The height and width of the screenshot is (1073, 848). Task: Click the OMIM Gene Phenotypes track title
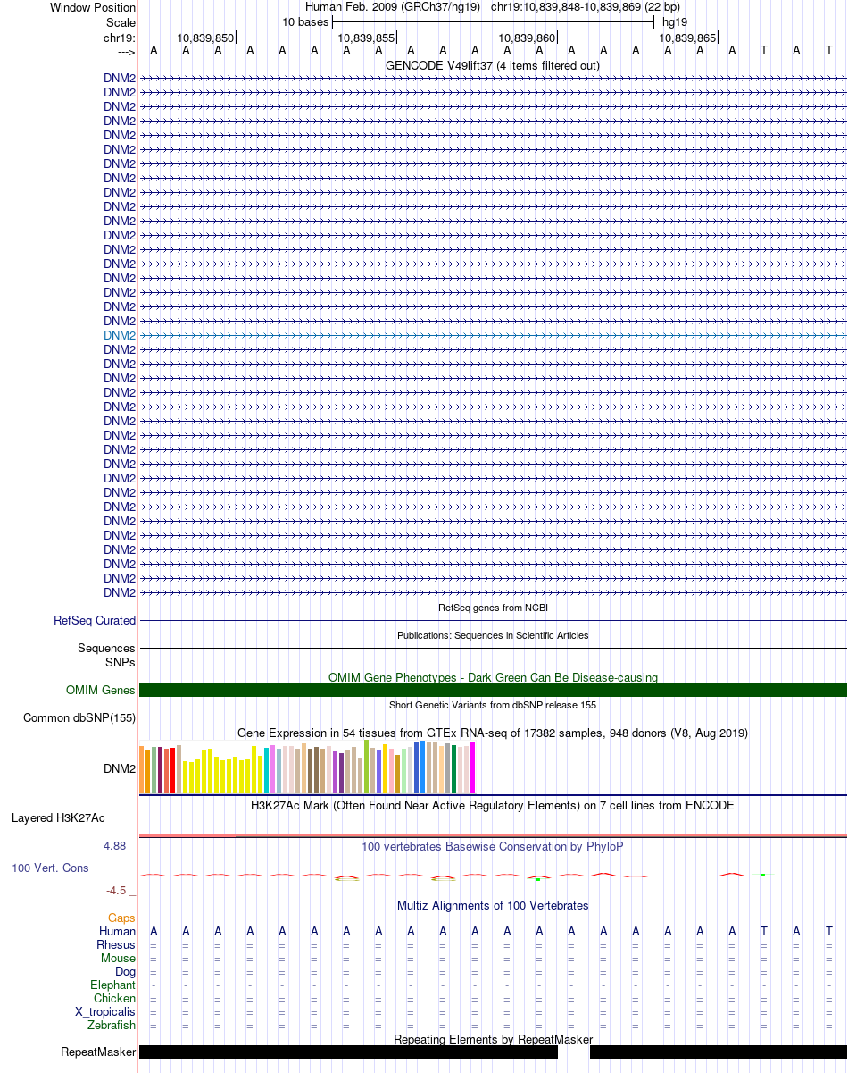[493, 677]
